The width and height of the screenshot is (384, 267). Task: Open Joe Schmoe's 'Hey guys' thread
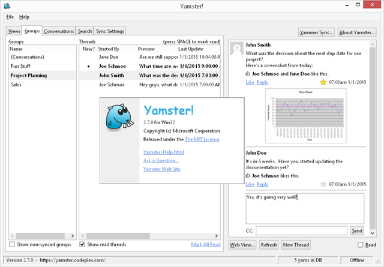(149, 85)
